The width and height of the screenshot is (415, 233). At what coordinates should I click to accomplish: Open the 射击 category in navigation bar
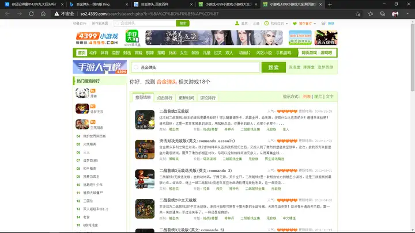127,53
